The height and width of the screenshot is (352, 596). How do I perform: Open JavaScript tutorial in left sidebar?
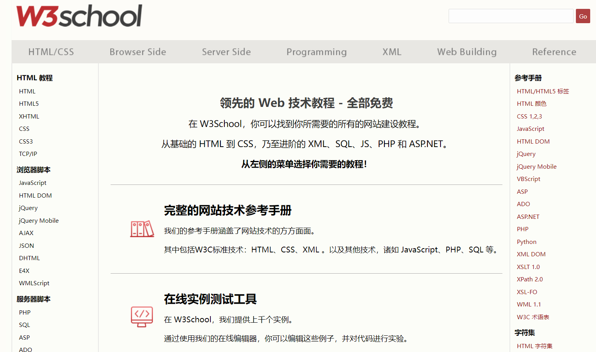[32, 183]
